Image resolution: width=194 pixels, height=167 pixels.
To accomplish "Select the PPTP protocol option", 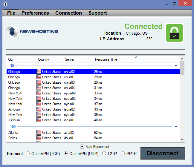I will (123, 154).
